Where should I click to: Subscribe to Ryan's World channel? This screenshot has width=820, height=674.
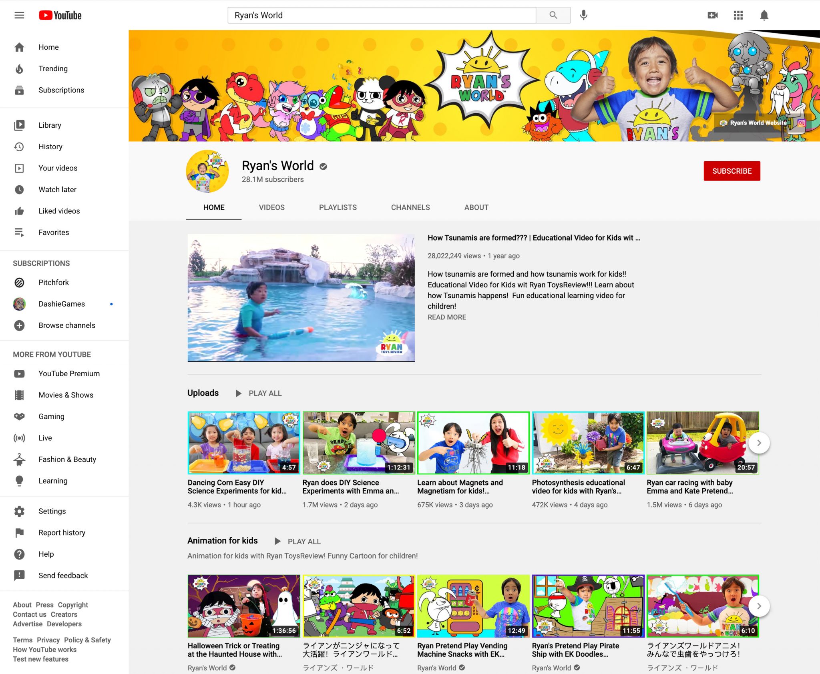pyautogui.click(x=732, y=171)
